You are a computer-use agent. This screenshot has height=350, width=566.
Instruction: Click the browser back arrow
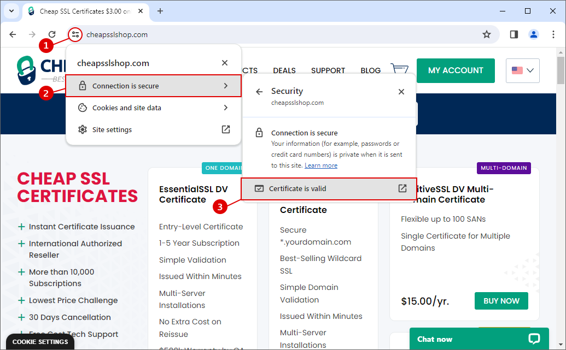pos(13,34)
